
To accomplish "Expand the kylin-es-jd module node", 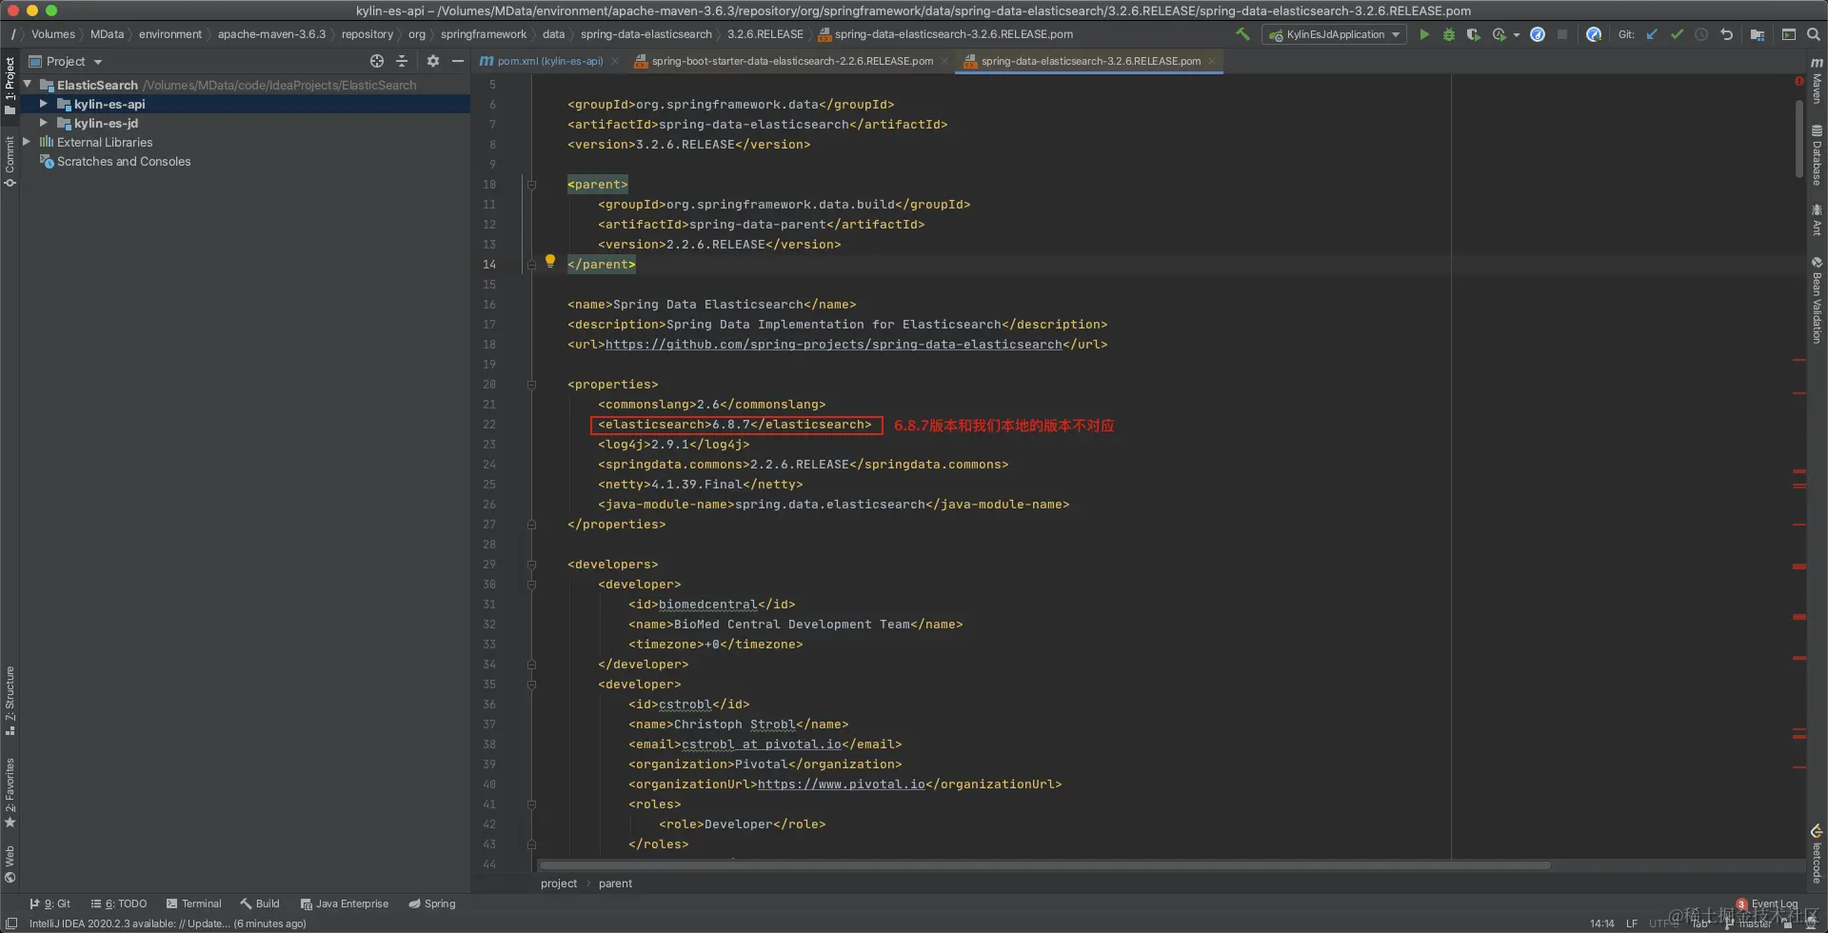I will (x=43, y=123).
